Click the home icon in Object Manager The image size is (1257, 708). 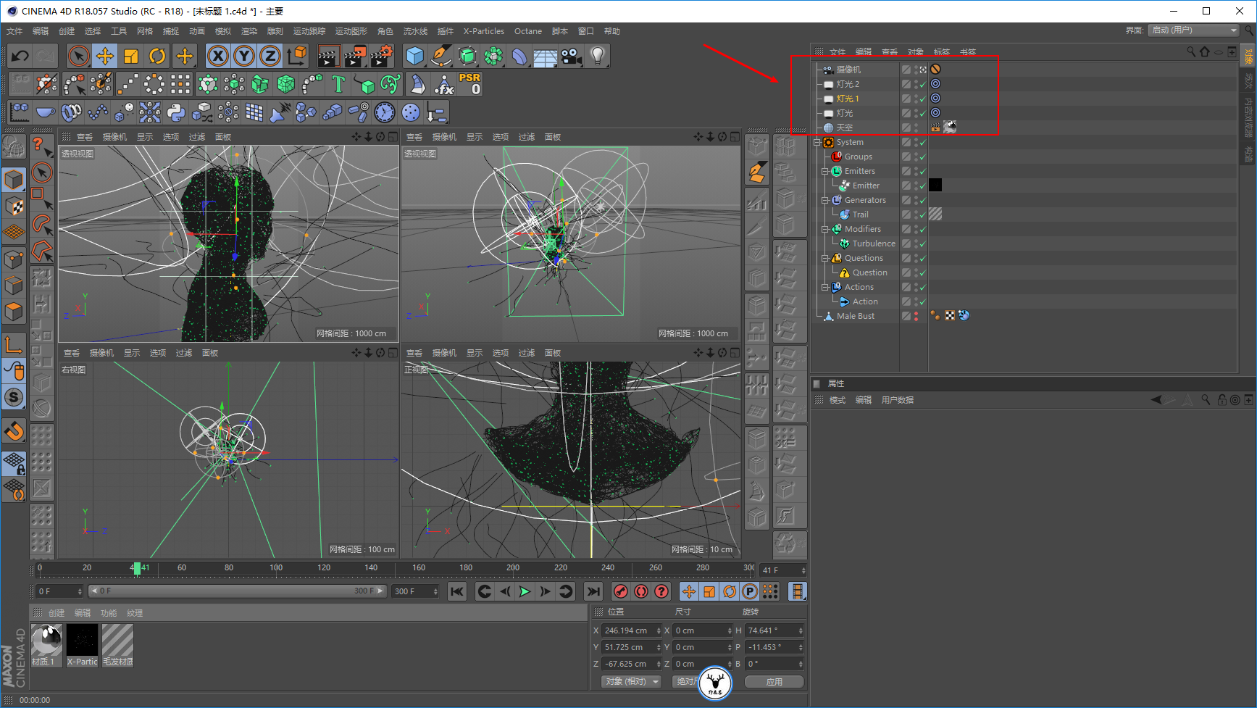1205,51
